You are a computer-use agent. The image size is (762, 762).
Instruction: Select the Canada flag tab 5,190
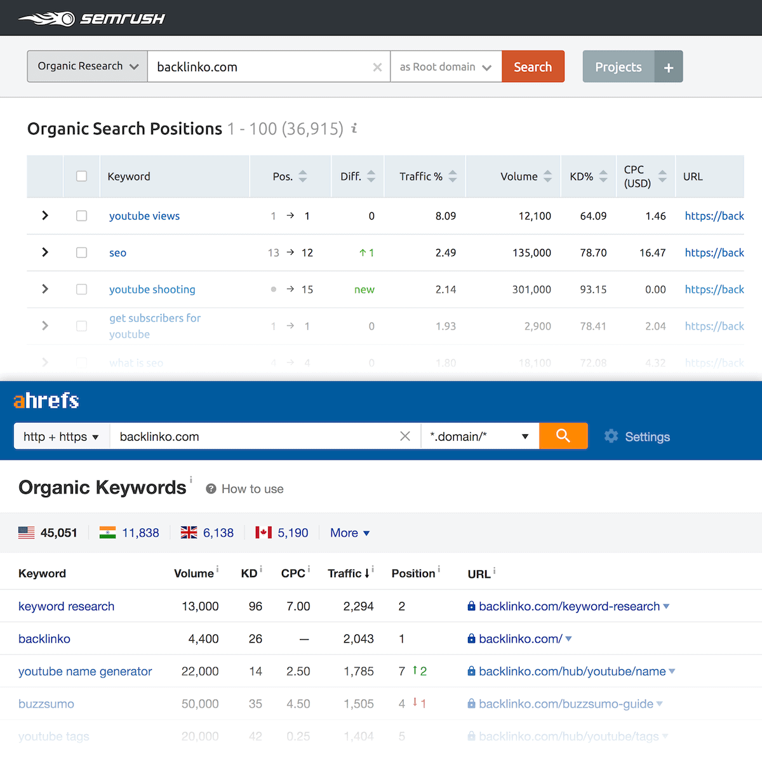tap(282, 533)
